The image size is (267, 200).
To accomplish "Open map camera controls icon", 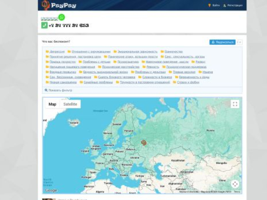I will tap(235, 184).
